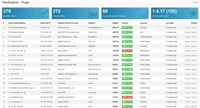The height and width of the screenshot is (108, 200).
Task: Click the About button
Action: click(x=196, y=2)
